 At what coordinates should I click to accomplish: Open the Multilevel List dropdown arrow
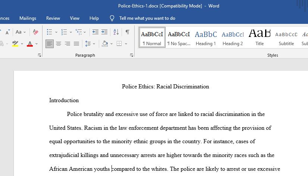point(85,32)
